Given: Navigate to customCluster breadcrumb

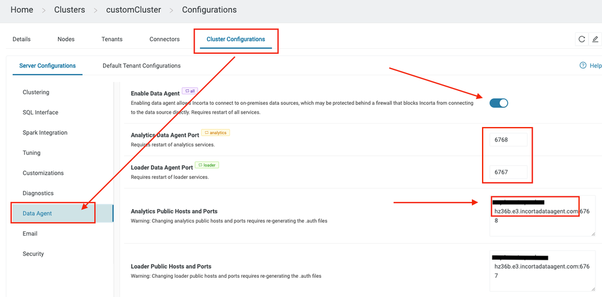Looking at the screenshot, I should click(x=133, y=10).
